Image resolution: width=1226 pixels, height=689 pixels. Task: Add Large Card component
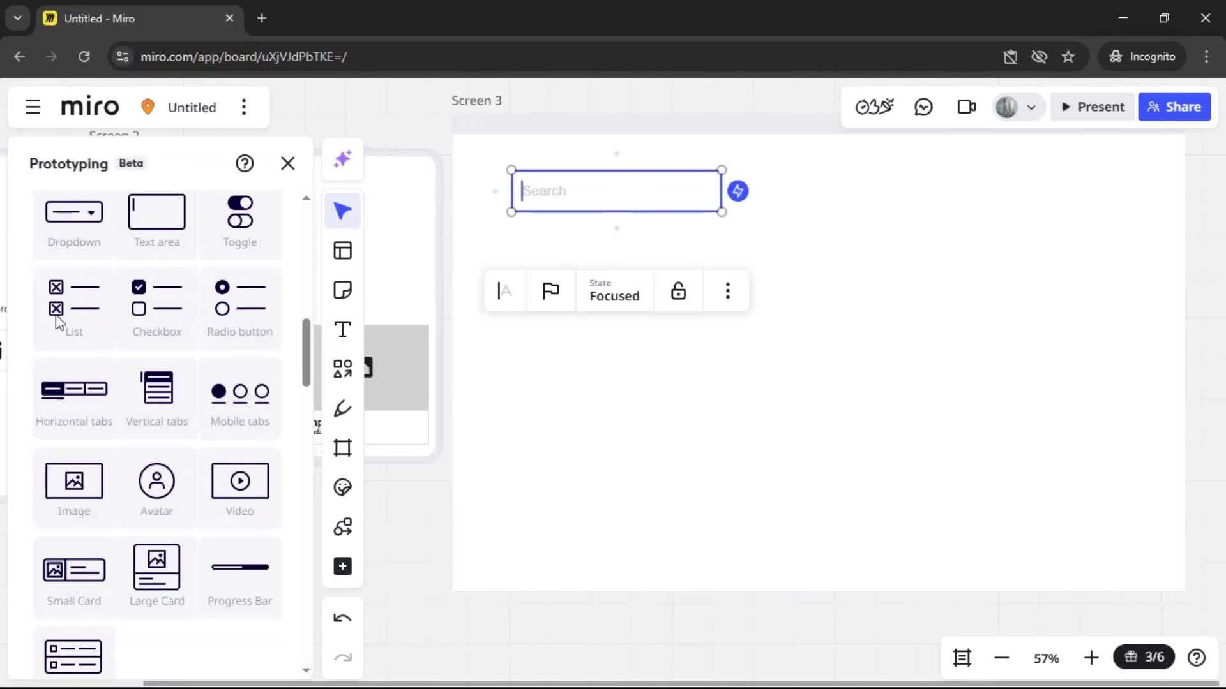(x=157, y=578)
